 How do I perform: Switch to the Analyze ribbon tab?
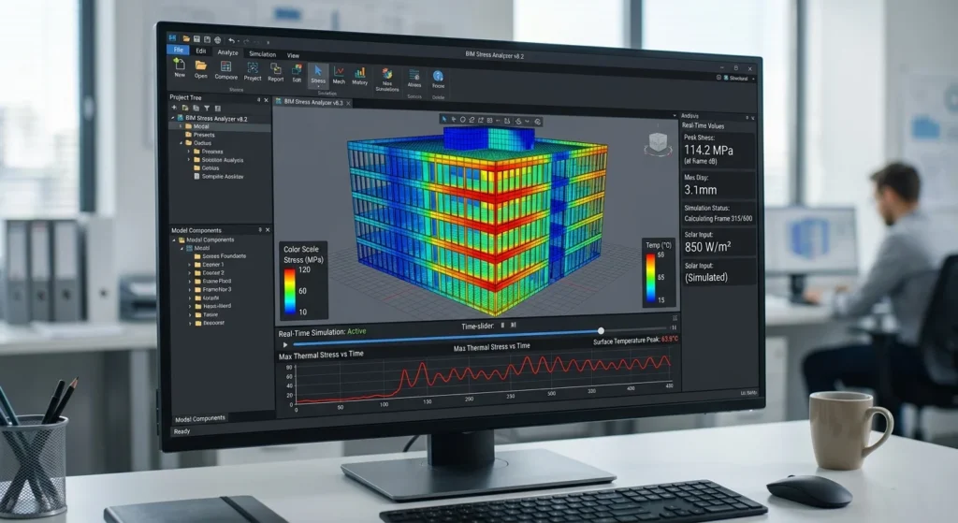(x=228, y=52)
